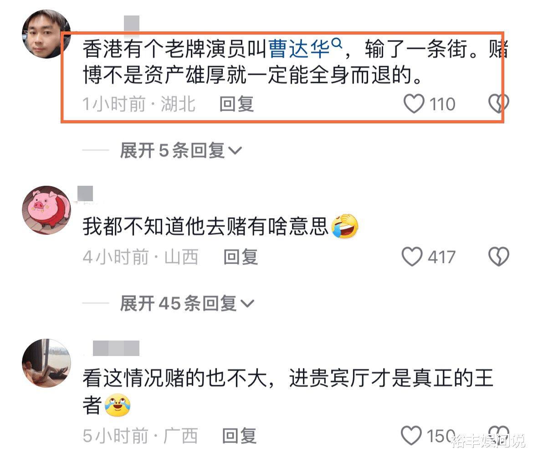Image resolution: width=533 pixels, height=458 pixels.
Task: Open the man's face avatar profile
Action: tap(46, 34)
